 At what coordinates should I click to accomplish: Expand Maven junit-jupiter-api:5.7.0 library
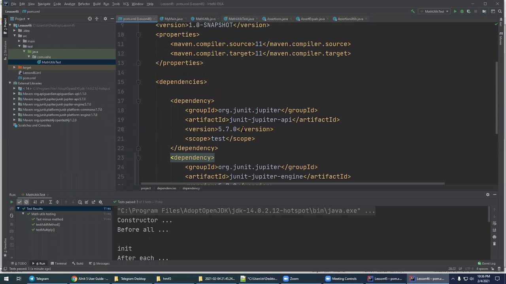15,99
